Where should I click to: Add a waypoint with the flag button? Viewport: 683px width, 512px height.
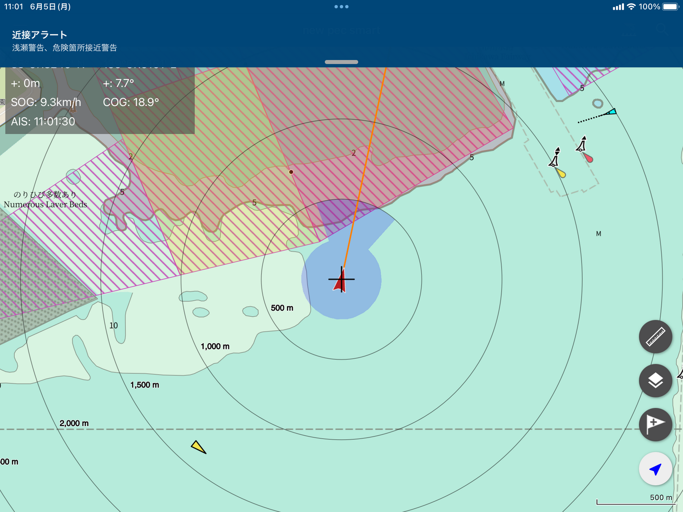[655, 424]
